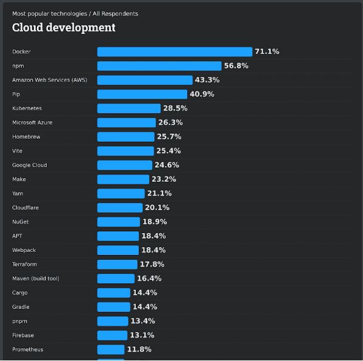Click the 25.4% value
This screenshot has width=363, height=361.
coord(168,151)
